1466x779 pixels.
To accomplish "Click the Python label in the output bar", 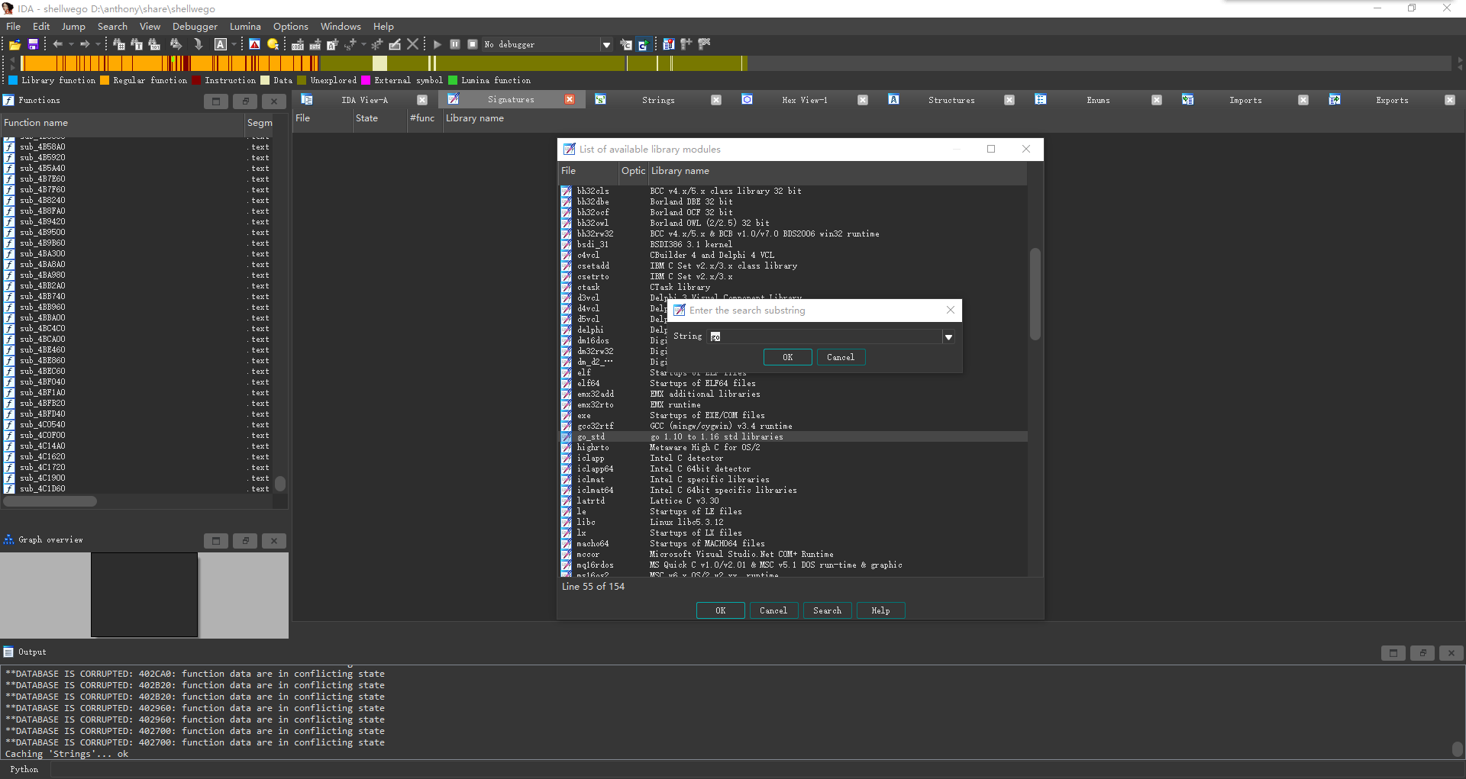I will point(24,770).
